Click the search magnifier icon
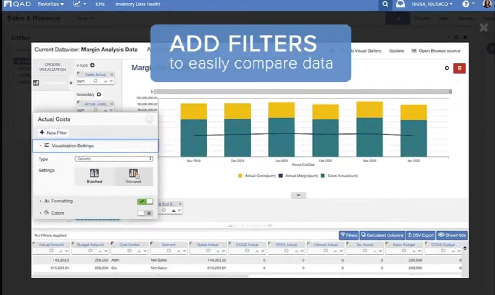The height and width of the screenshot is (295, 495). click(385, 4)
